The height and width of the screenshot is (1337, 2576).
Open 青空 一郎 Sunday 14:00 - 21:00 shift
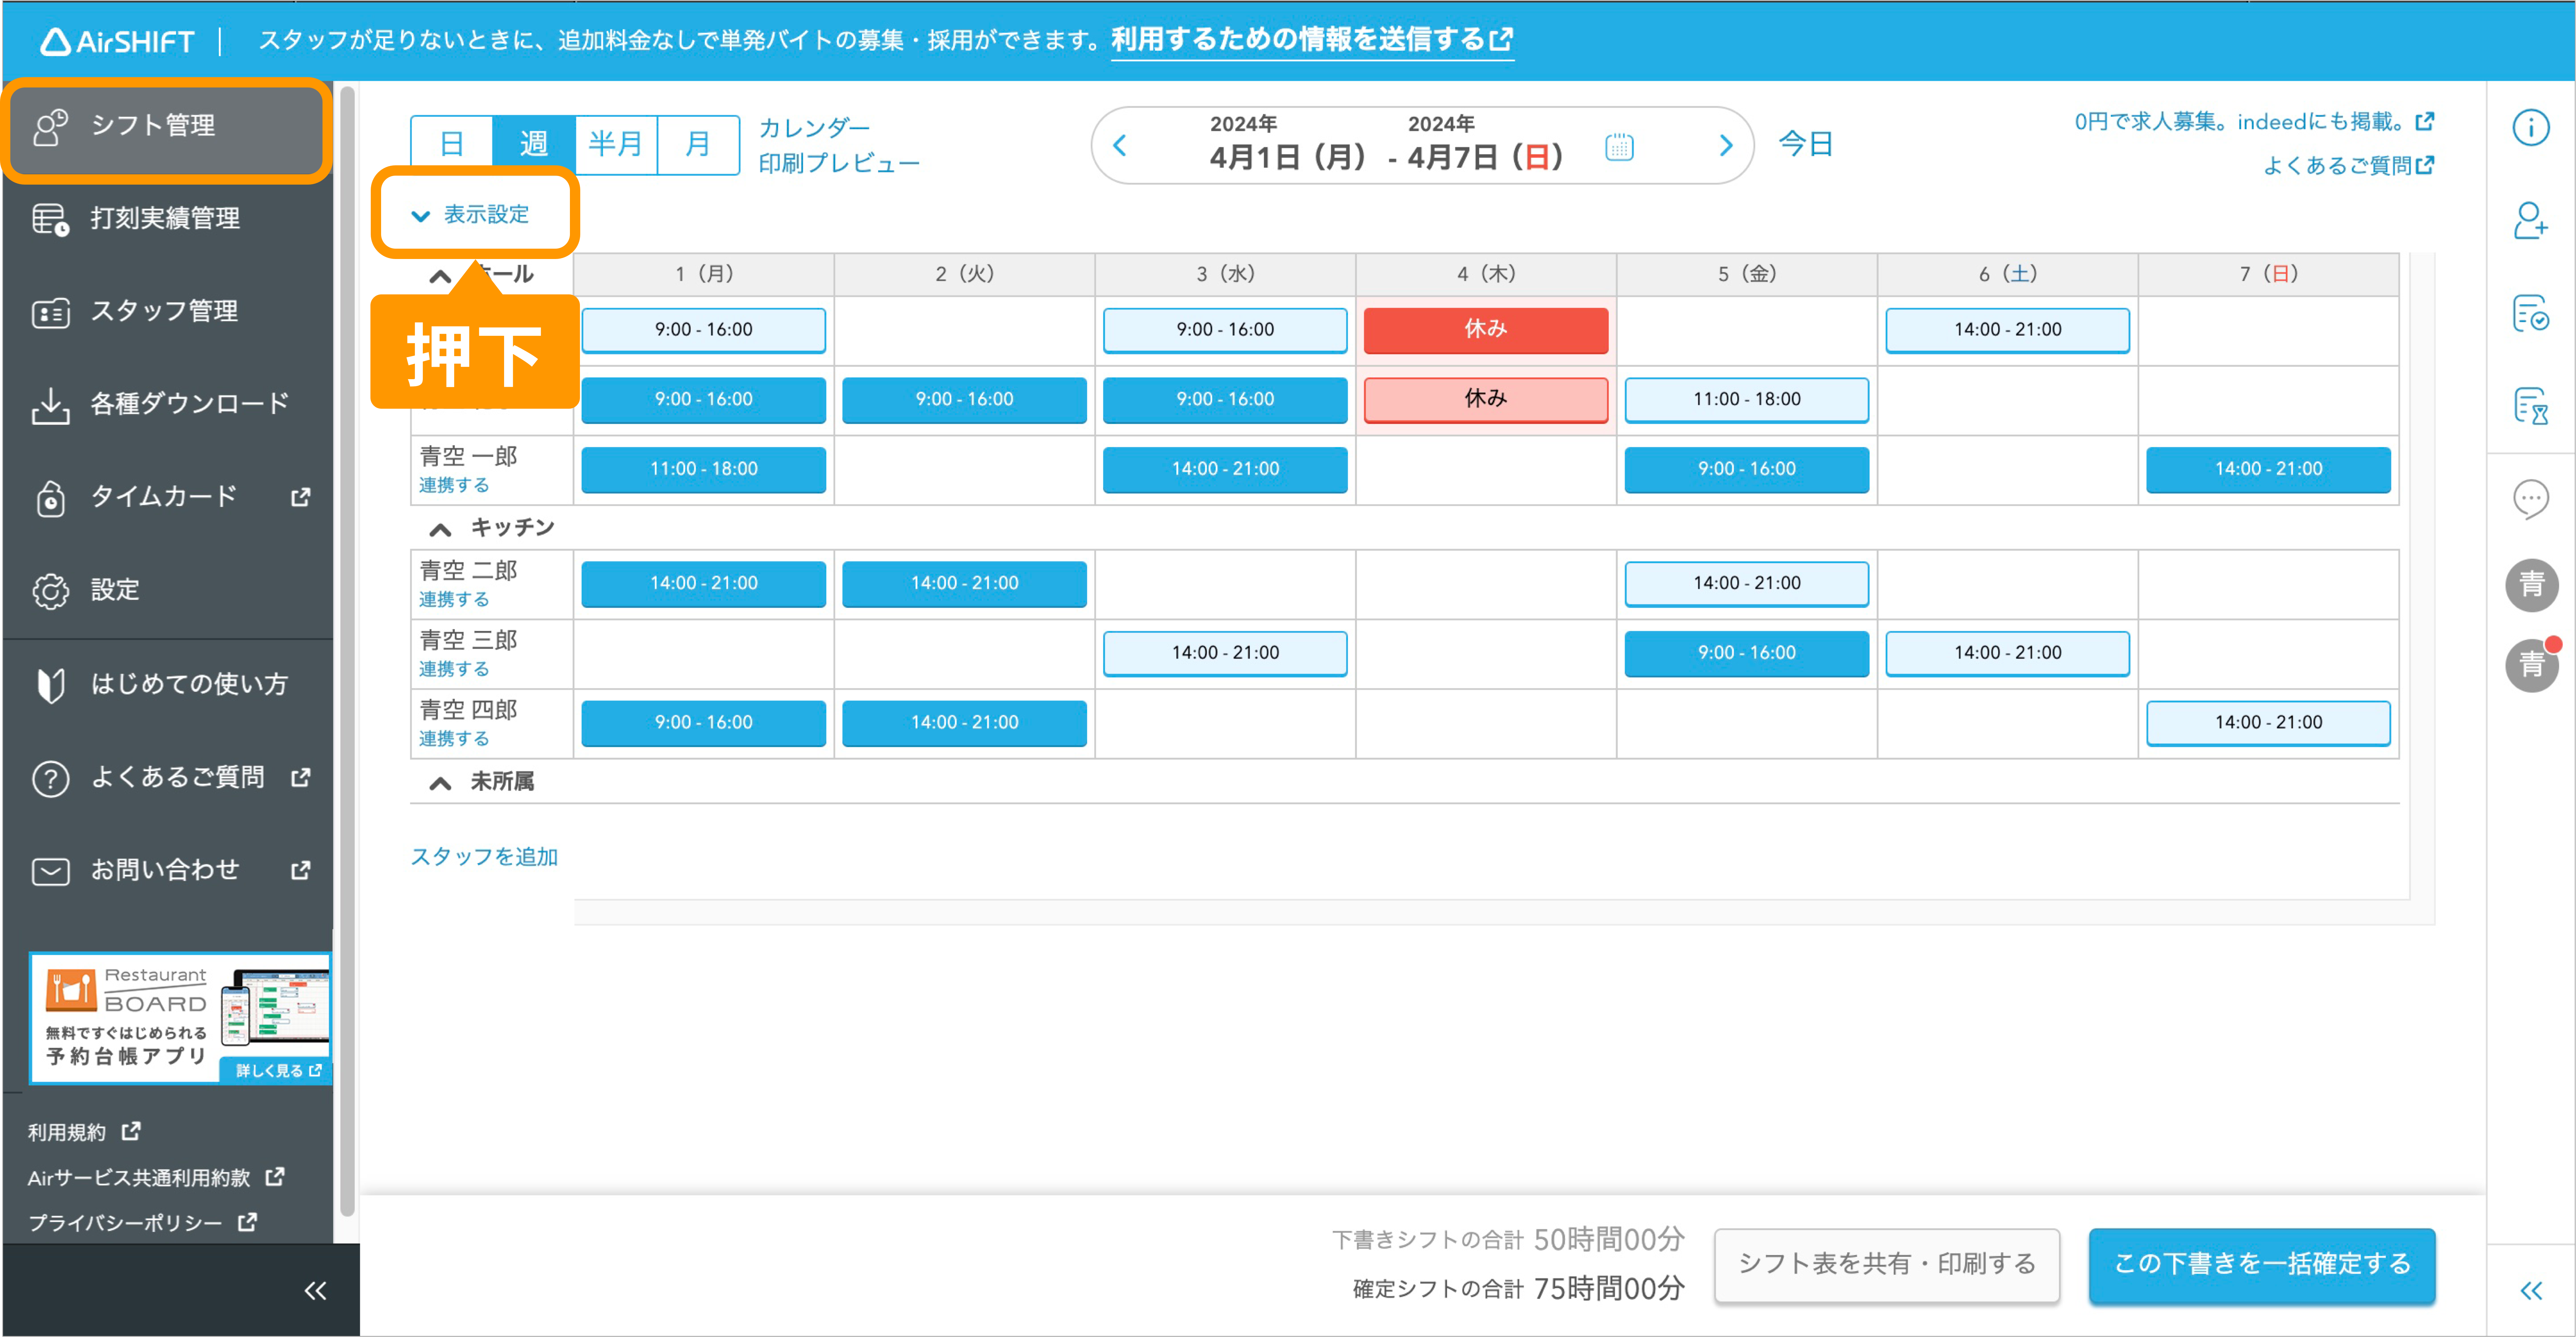click(x=2268, y=470)
